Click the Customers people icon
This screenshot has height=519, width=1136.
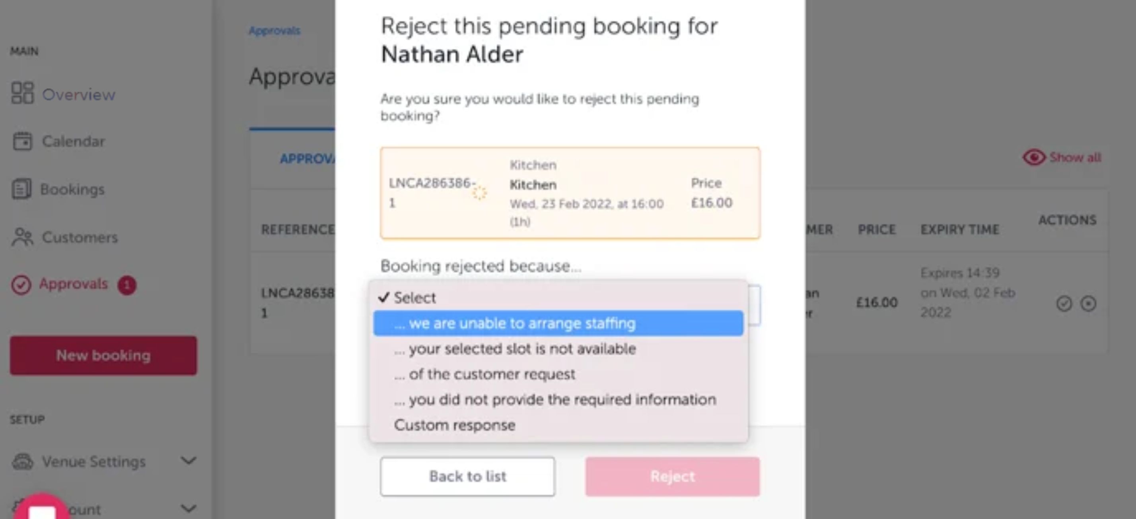(x=22, y=237)
